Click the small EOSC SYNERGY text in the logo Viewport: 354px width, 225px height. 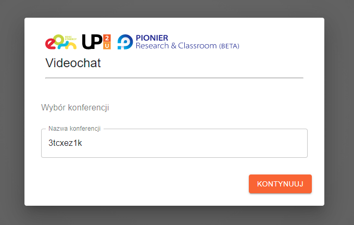point(71,38)
